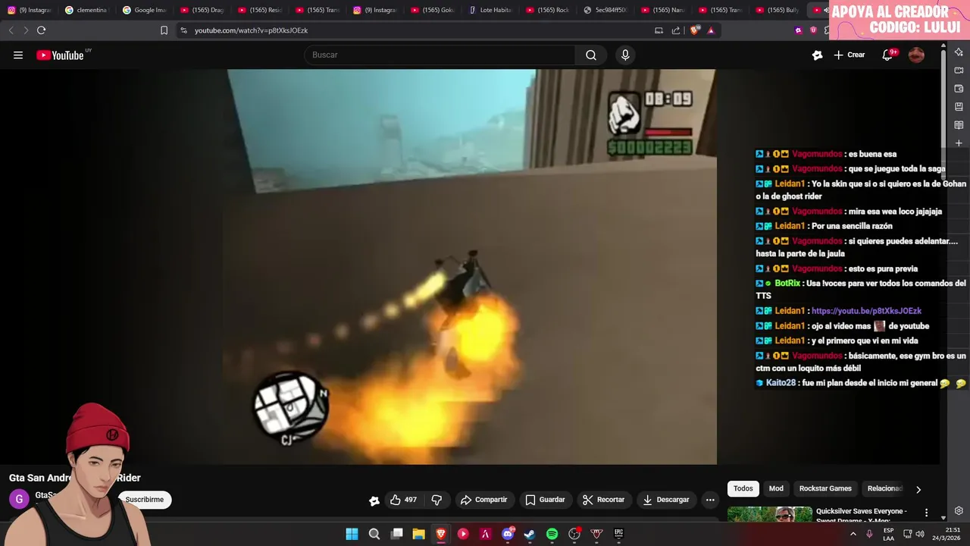970x546 pixels.
Task: Open the youtu.be/p8tXksJOEzk link in chat
Action: tap(866, 311)
